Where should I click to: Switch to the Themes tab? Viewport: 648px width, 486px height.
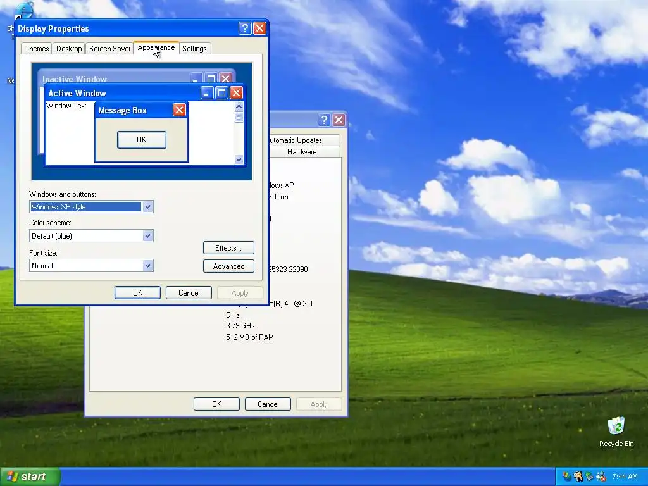[37, 48]
